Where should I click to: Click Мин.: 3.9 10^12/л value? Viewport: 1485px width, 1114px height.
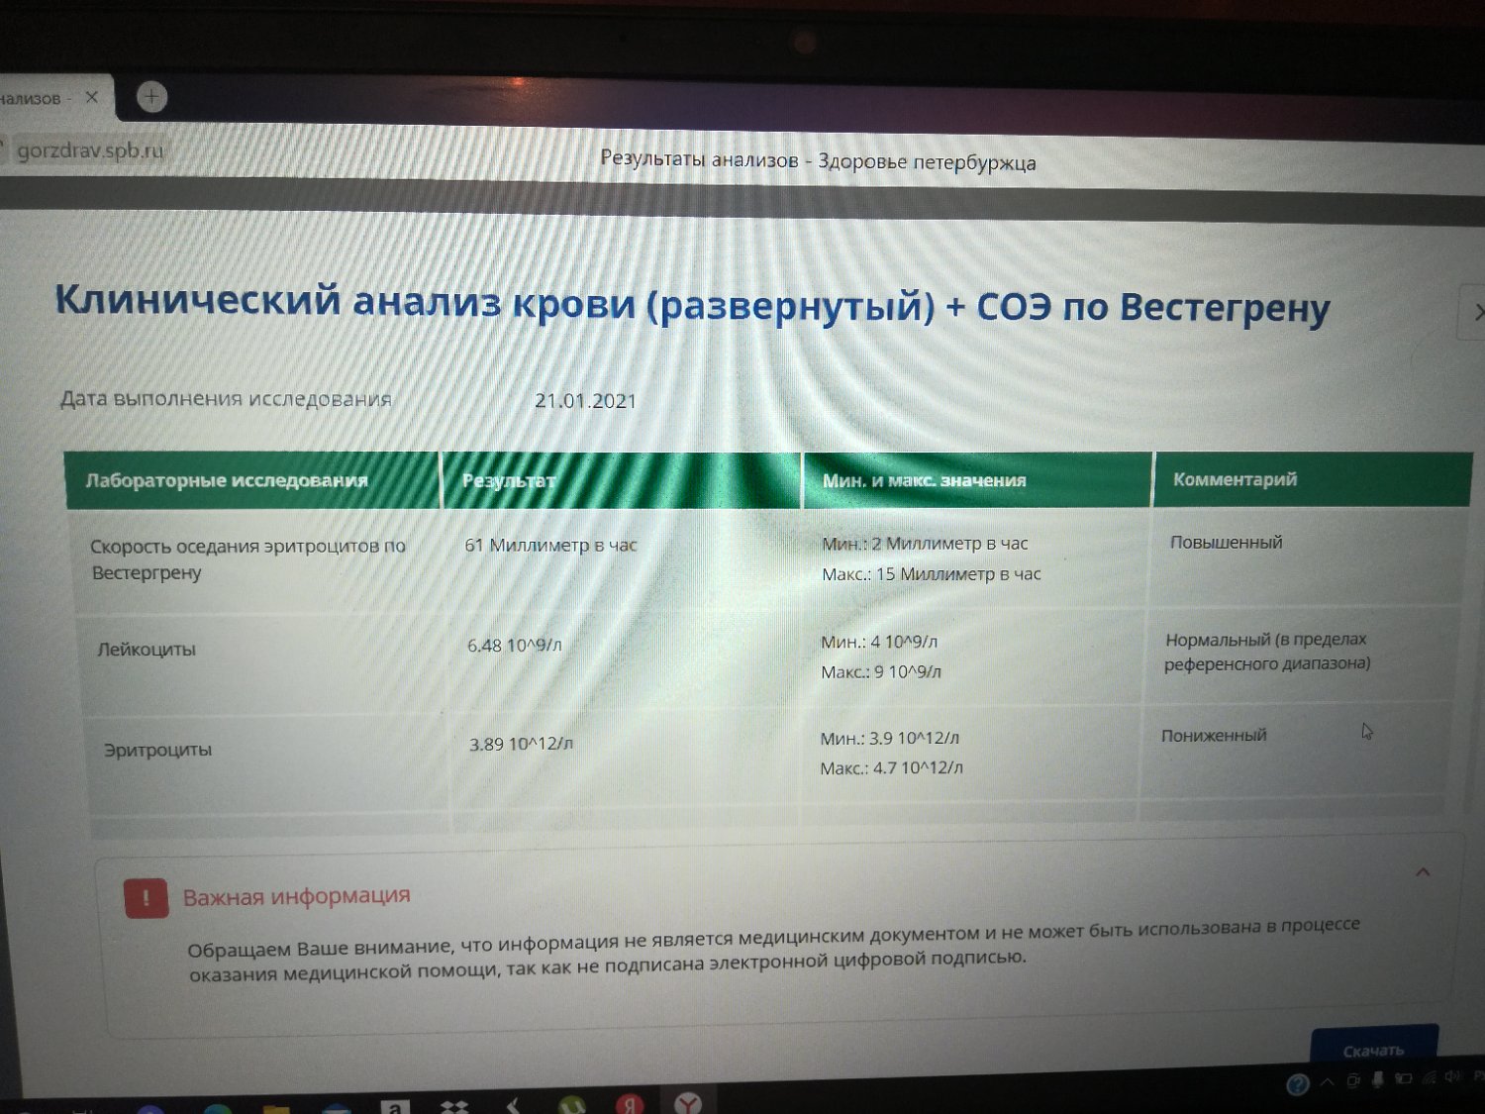click(x=890, y=739)
